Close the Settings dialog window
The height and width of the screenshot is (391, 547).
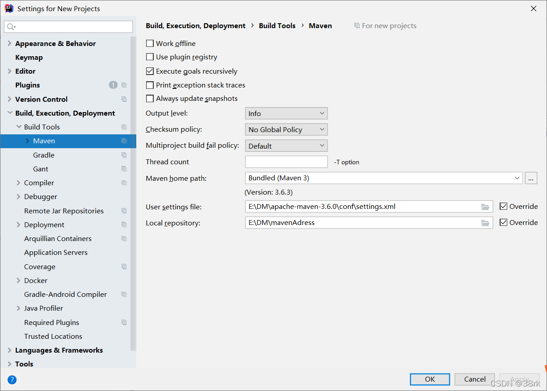coord(534,8)
